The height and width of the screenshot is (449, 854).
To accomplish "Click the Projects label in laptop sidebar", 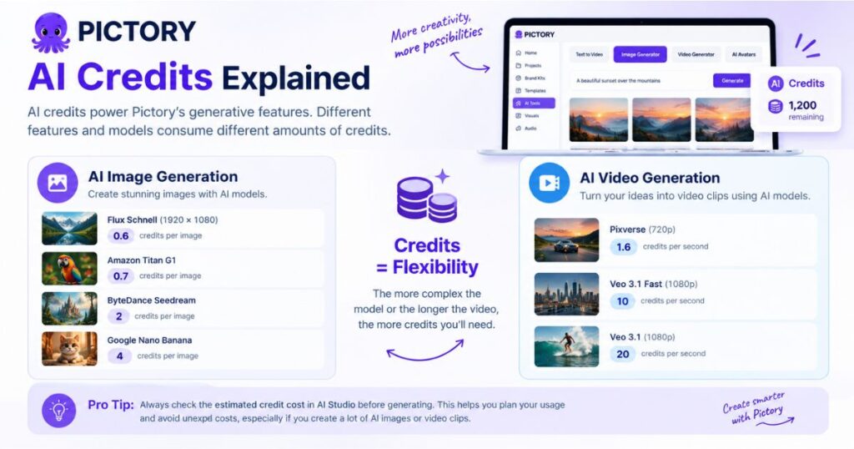I will [533, 65].
